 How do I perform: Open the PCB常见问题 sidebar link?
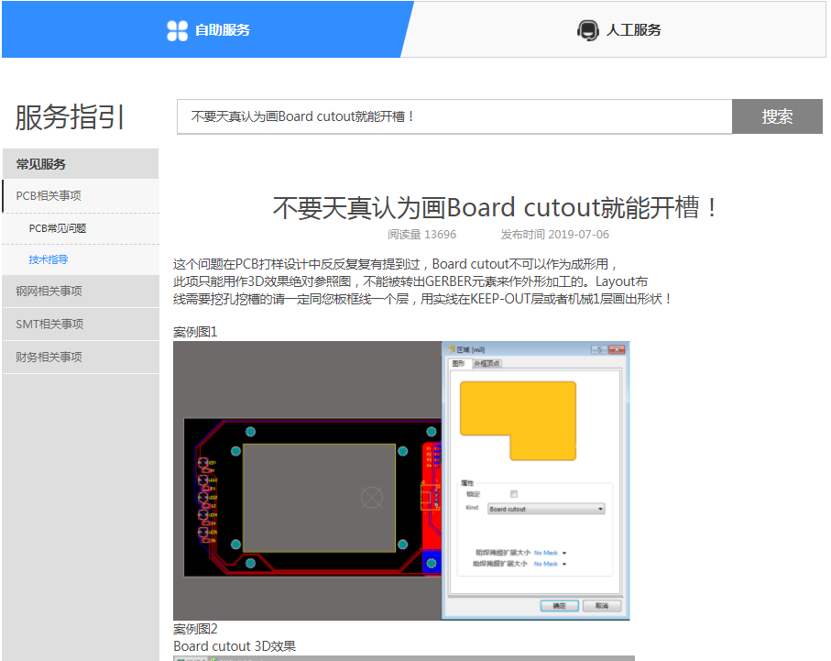pyautogui.click(x=58, y=228)
